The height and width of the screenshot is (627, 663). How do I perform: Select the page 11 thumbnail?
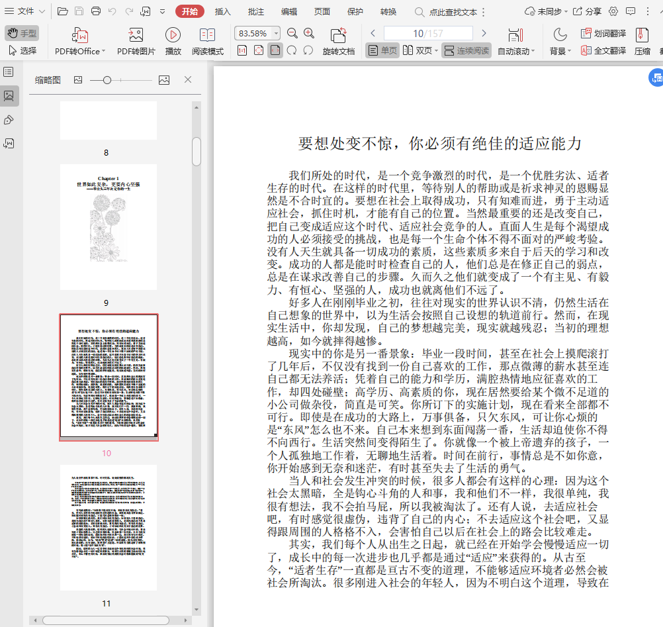(109, 527)
